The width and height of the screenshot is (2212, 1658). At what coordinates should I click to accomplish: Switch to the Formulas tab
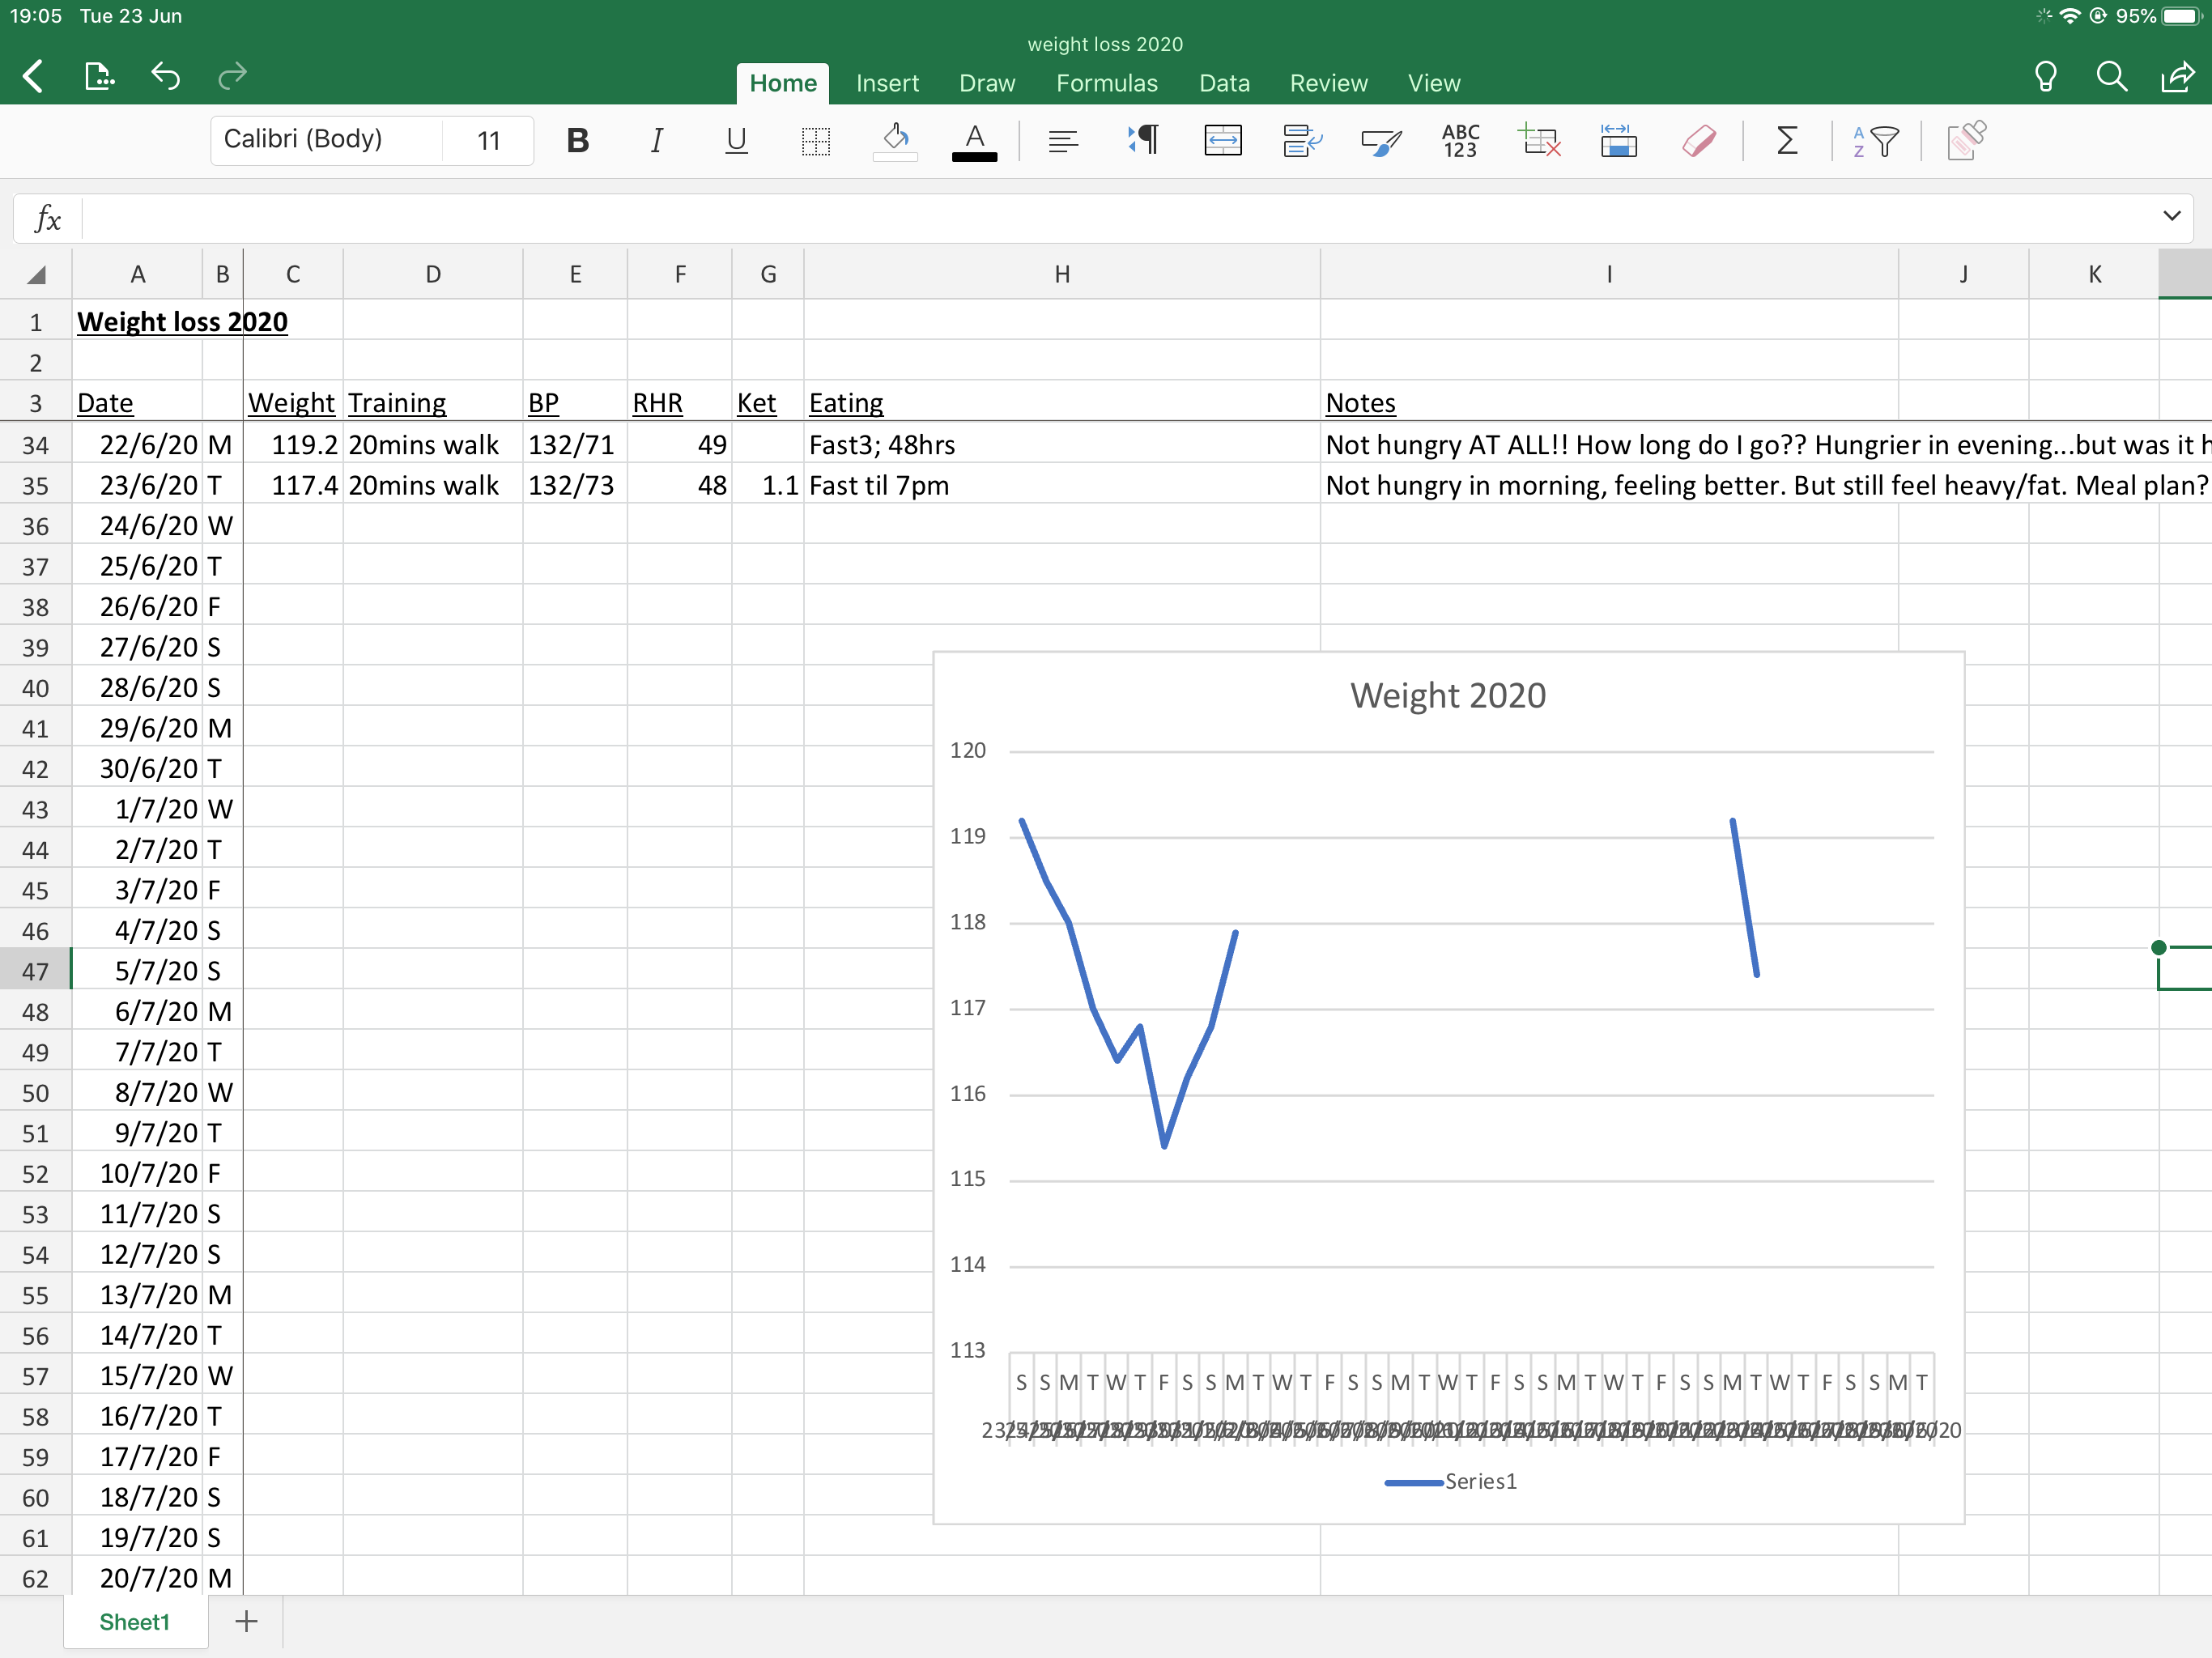[1107, 83]
